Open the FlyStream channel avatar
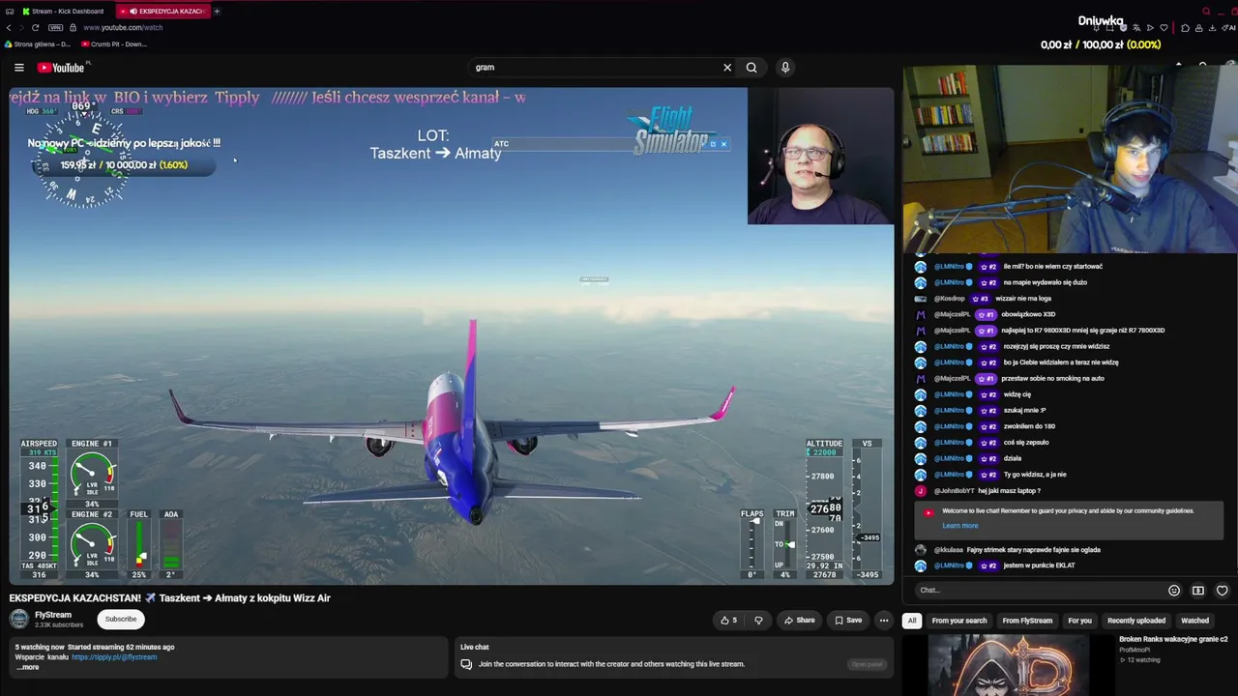The width and height of the screenshot is (1238, 696). (x=19, y=620)
